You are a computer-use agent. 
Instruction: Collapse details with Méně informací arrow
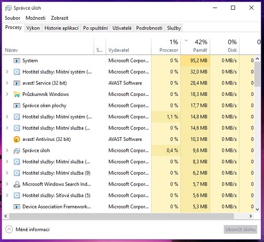point(9,229)
